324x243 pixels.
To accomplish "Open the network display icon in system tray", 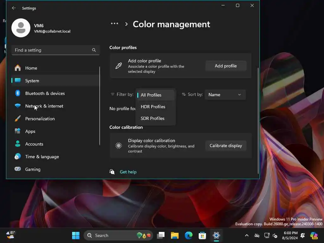I will coord(267,235).
